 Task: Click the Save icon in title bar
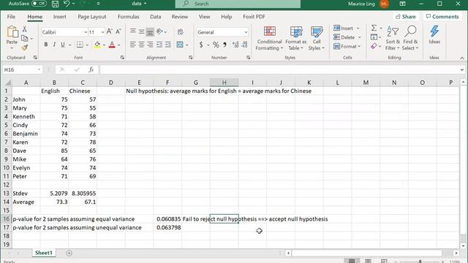(x=56, y=4)
